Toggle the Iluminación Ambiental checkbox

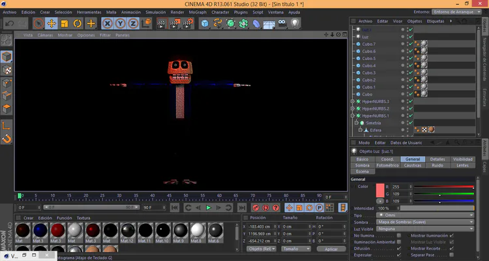click(399, 242)
